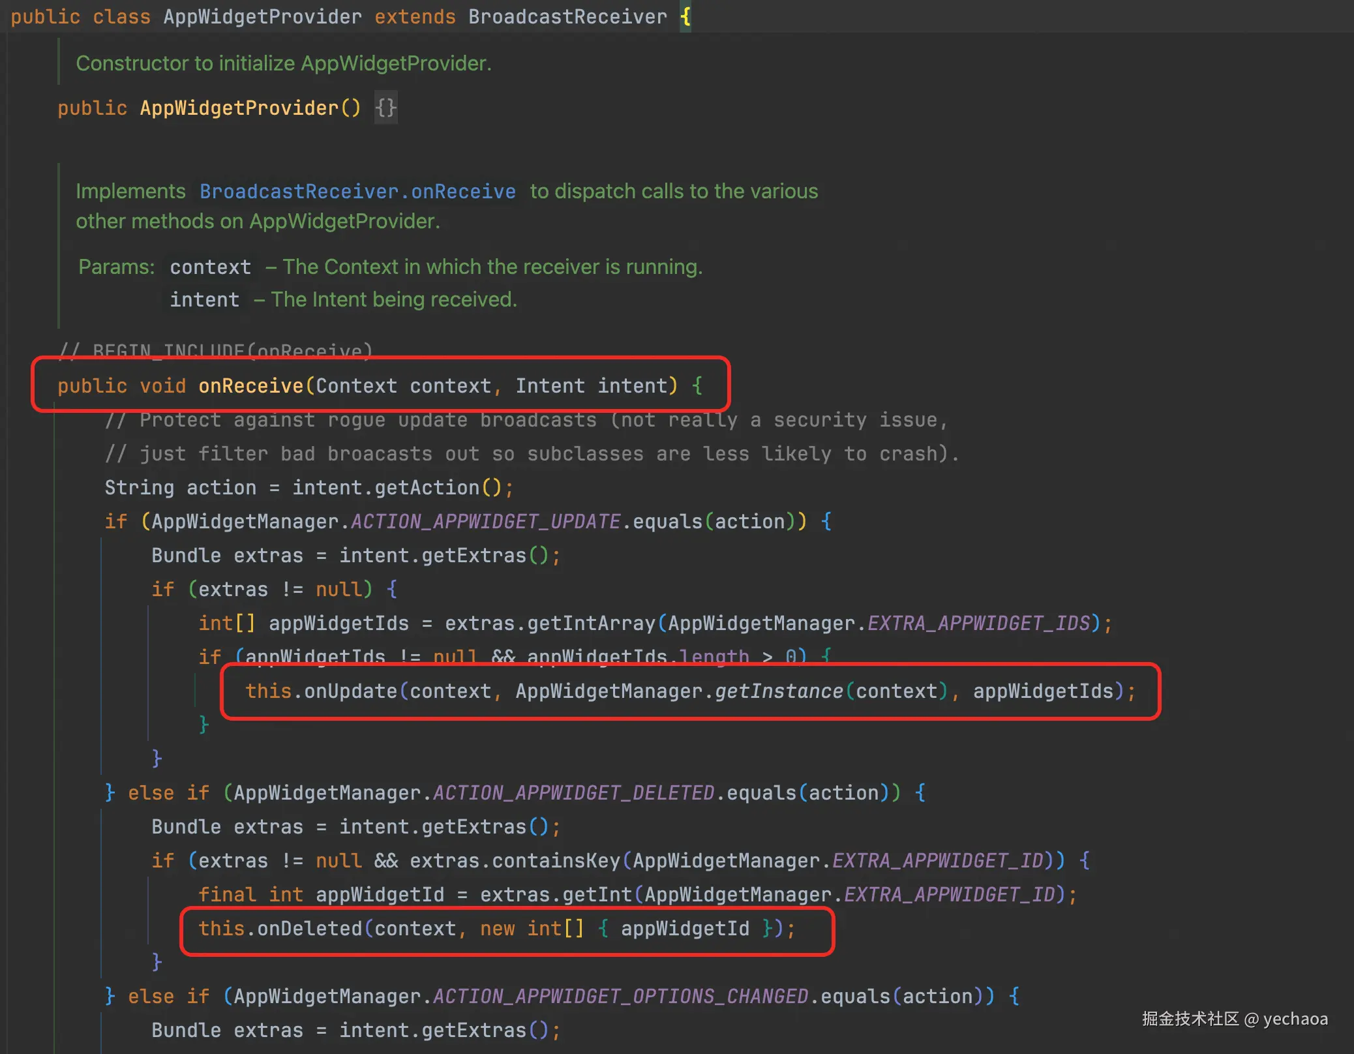Click the onReceive method name
1354x1054 pixels.
[251, 385]
